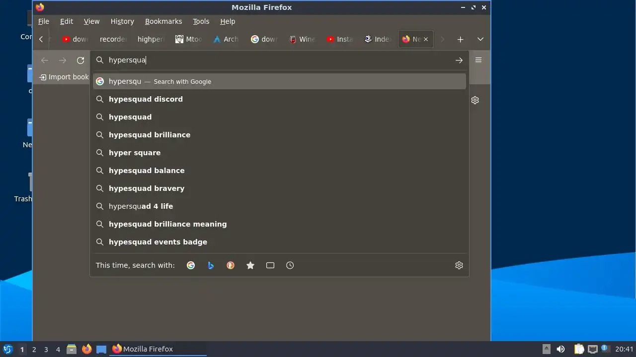Screen dimensions: 636x357
Task: Search this time in History
Action: click(290, 265)
